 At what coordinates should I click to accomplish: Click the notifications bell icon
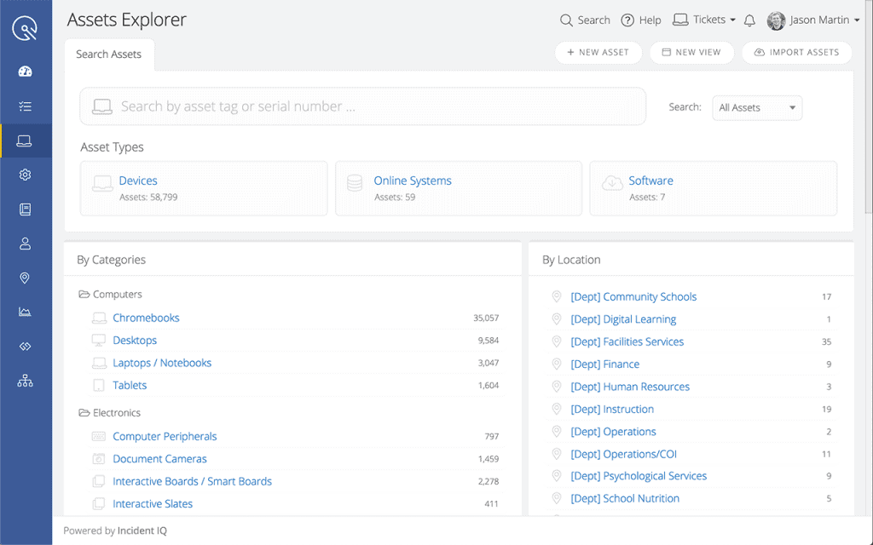[x=749, y=20]
